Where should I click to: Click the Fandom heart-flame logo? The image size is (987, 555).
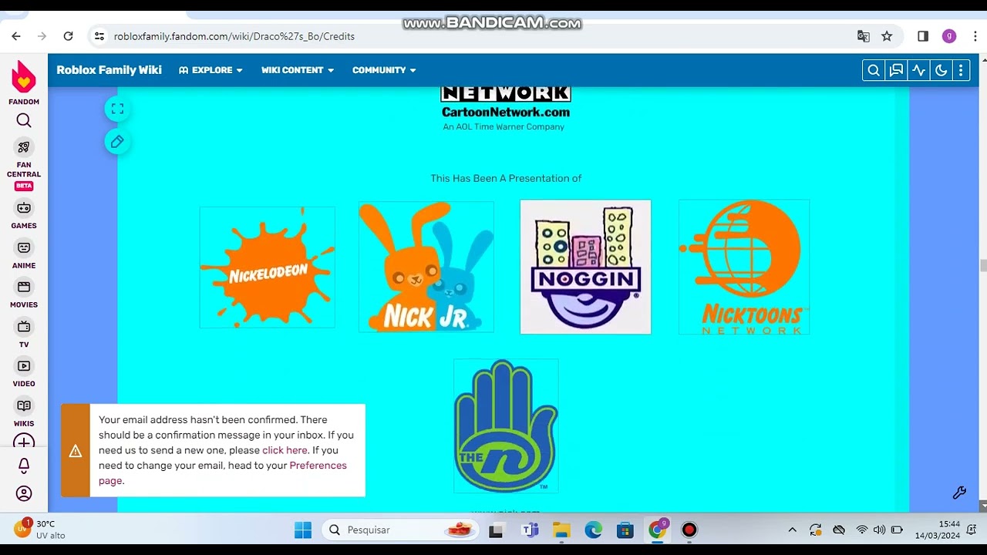pyautogui.click(x=24, y=77)
